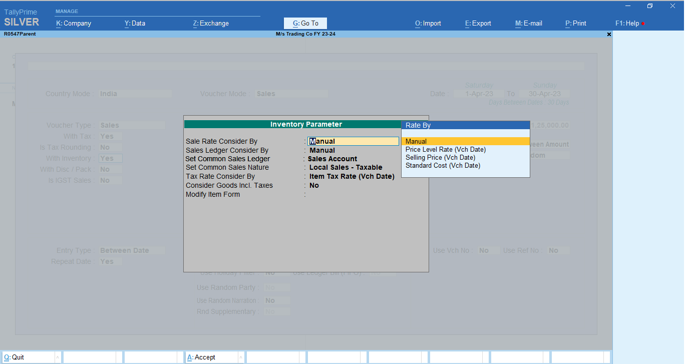Open the Z: Exchange menu
Image resolution: width=687 pixels, height=364 pixels.
click(211, 23)
